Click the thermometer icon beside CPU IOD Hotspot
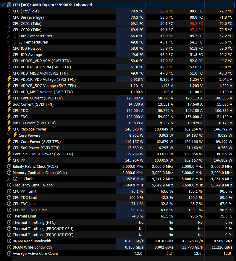This screenshot has width=236, height=261. (9, 49)
